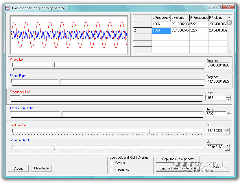The height and width of the screenshot is (183, 240).
Task: Click the L Frequency column header
Action: [161, 18]
